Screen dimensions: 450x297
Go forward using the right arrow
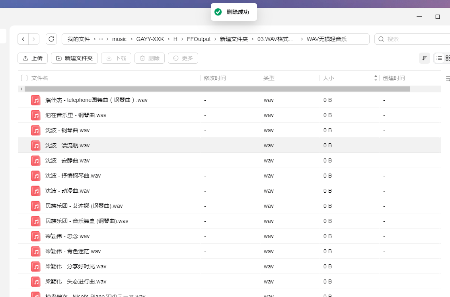click(x=34, y=39)
